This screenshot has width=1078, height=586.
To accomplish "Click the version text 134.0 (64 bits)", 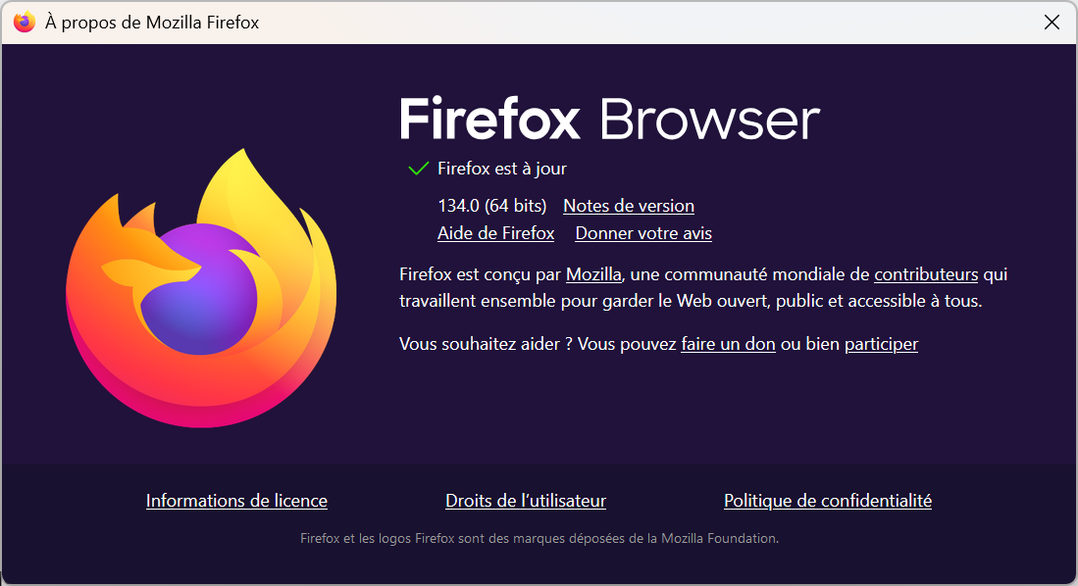I will pos(492,206).
